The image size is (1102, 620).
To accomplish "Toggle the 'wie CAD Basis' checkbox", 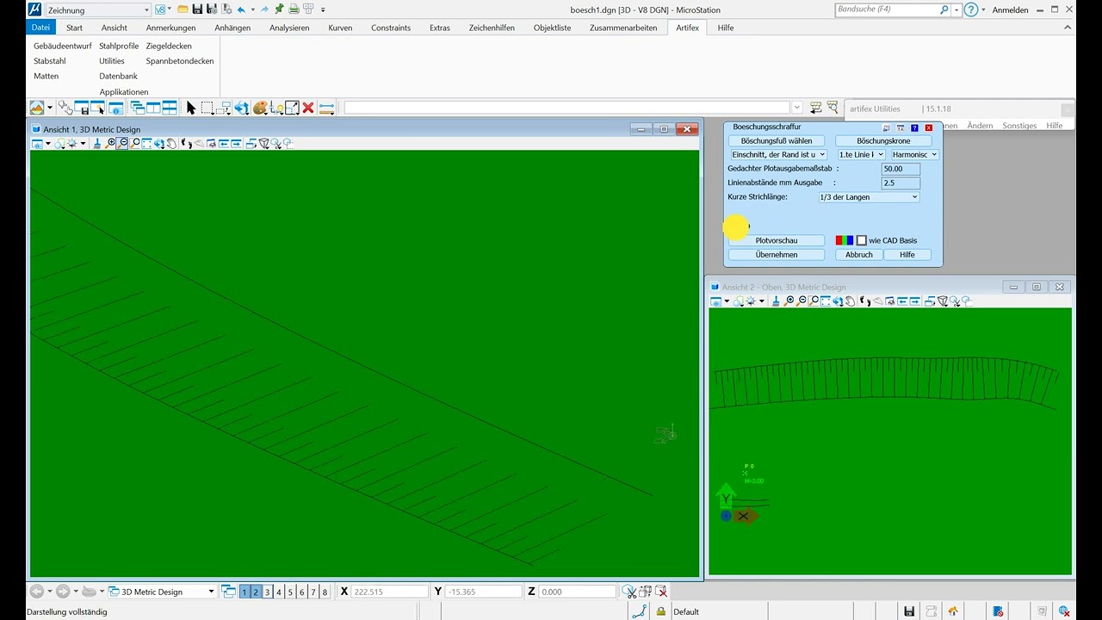I will [x=862, y=240].
